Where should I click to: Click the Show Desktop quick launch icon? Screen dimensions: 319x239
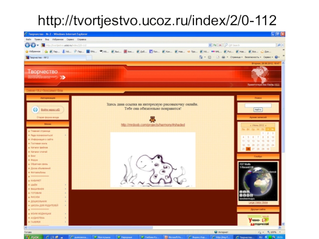point(52,237)
